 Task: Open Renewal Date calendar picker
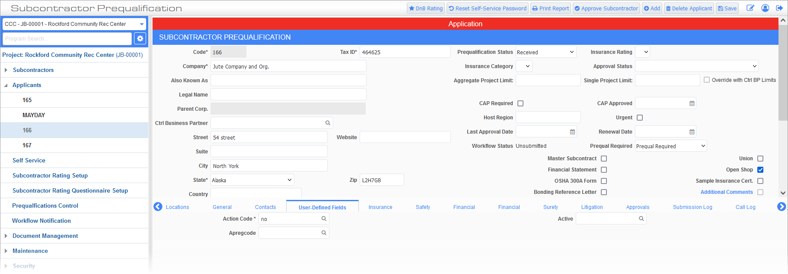click(692, 132)
